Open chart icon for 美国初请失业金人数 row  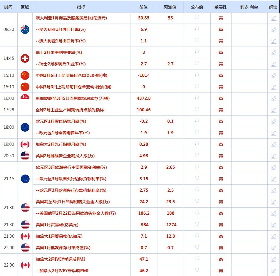(274, 202)
